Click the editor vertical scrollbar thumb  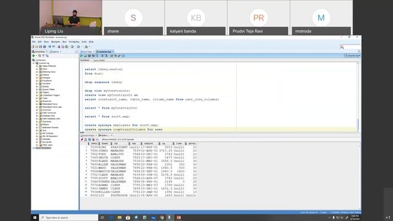(358, 124)
